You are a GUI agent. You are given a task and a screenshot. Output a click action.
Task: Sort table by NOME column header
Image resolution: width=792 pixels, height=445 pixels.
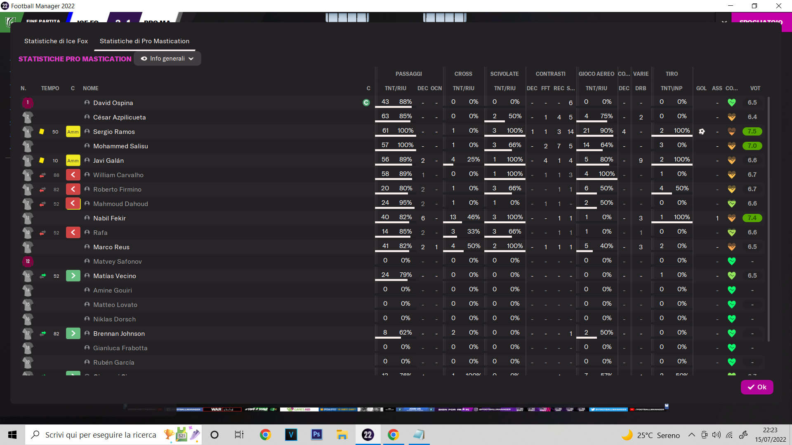(91, 89)
